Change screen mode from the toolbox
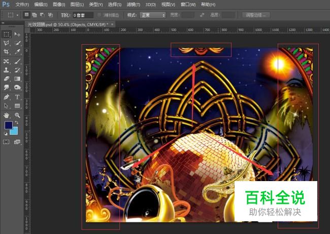The width and height of the screenshot is (330, 234). pyautogui.click(x=17, y=142)
